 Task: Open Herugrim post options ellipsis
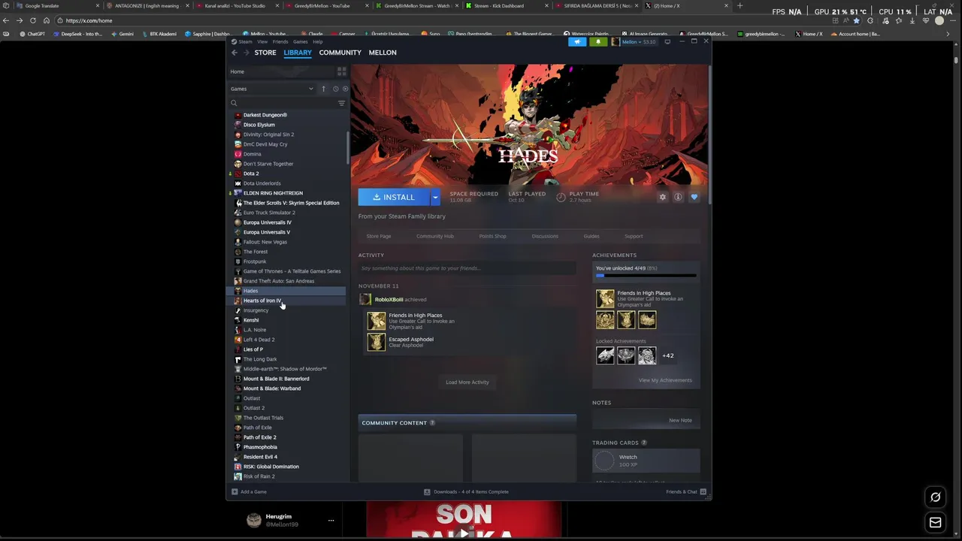(331, 520)
